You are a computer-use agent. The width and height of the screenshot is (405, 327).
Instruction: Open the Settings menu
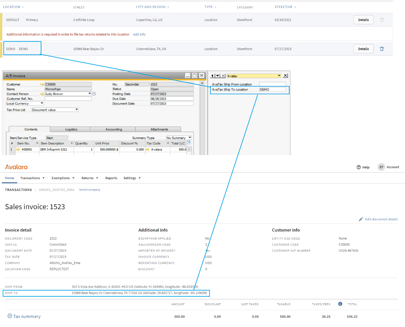pyautogui.click(x=132, y=178)
